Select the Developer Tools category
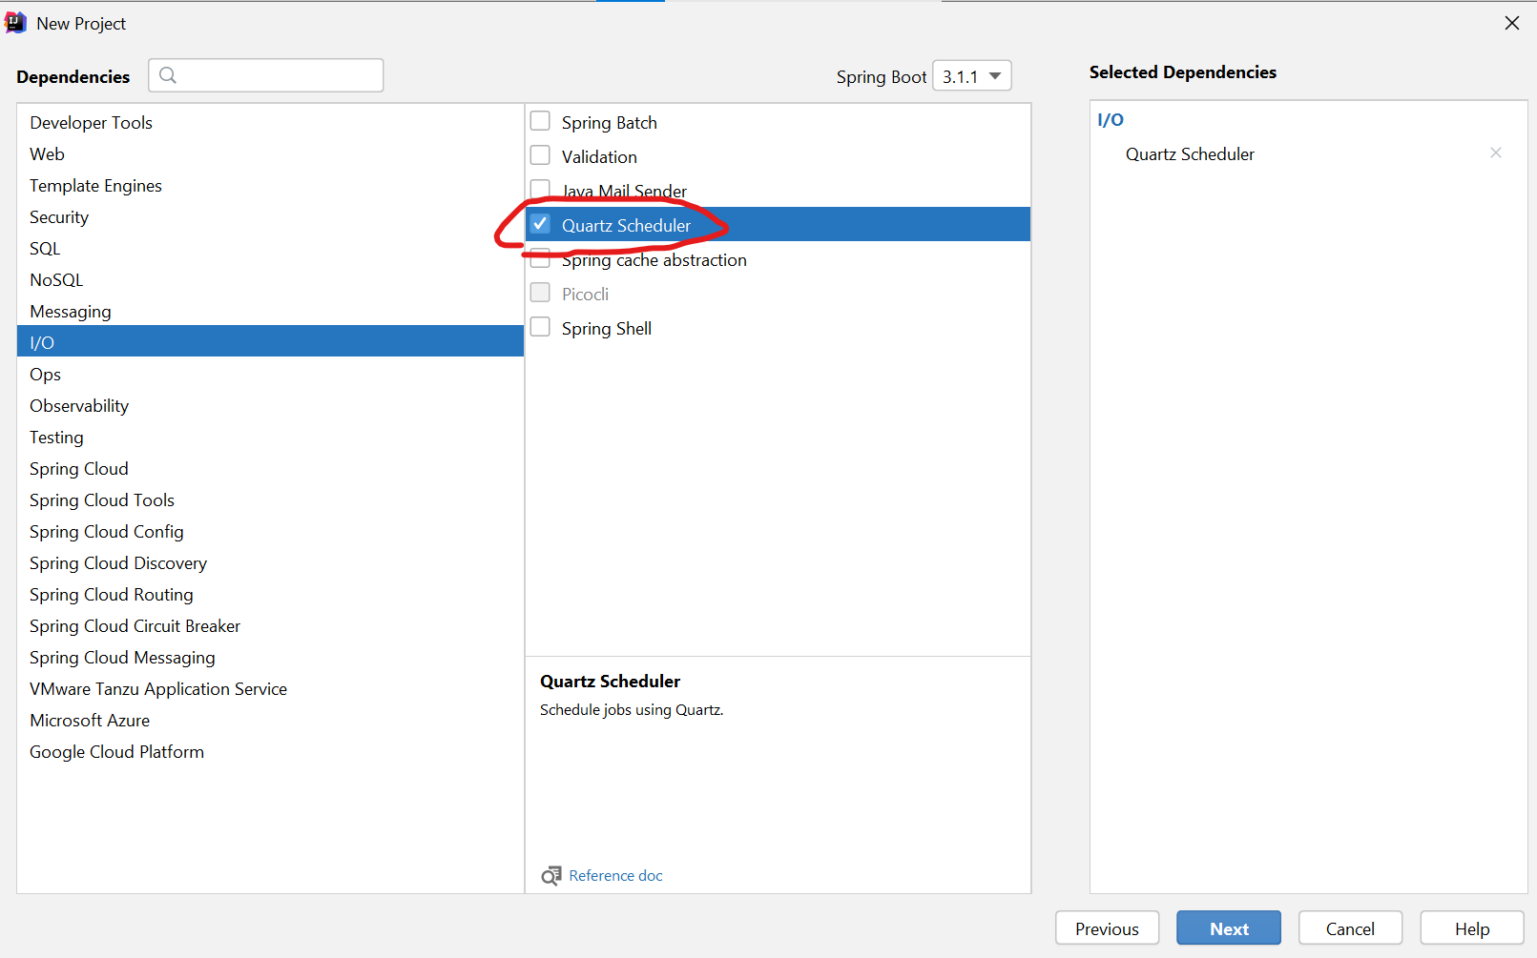This screenshot has width=1537, height=958. click(x=270, y=123)
